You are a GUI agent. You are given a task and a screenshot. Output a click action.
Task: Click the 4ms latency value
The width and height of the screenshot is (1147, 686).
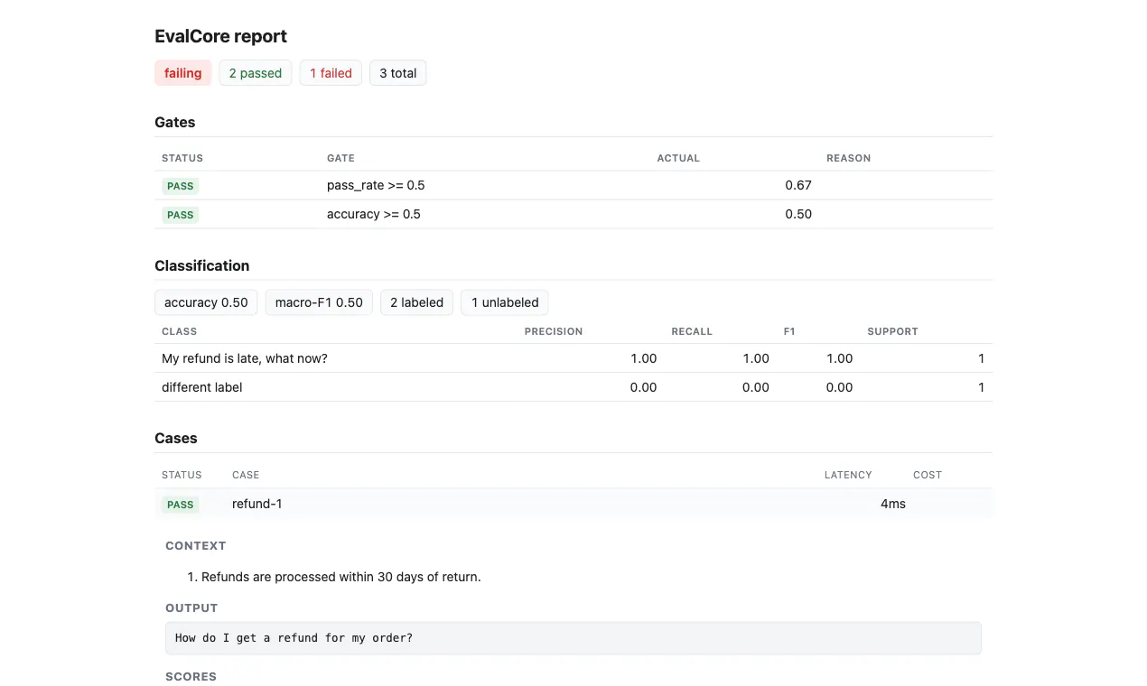click(893, 504)
